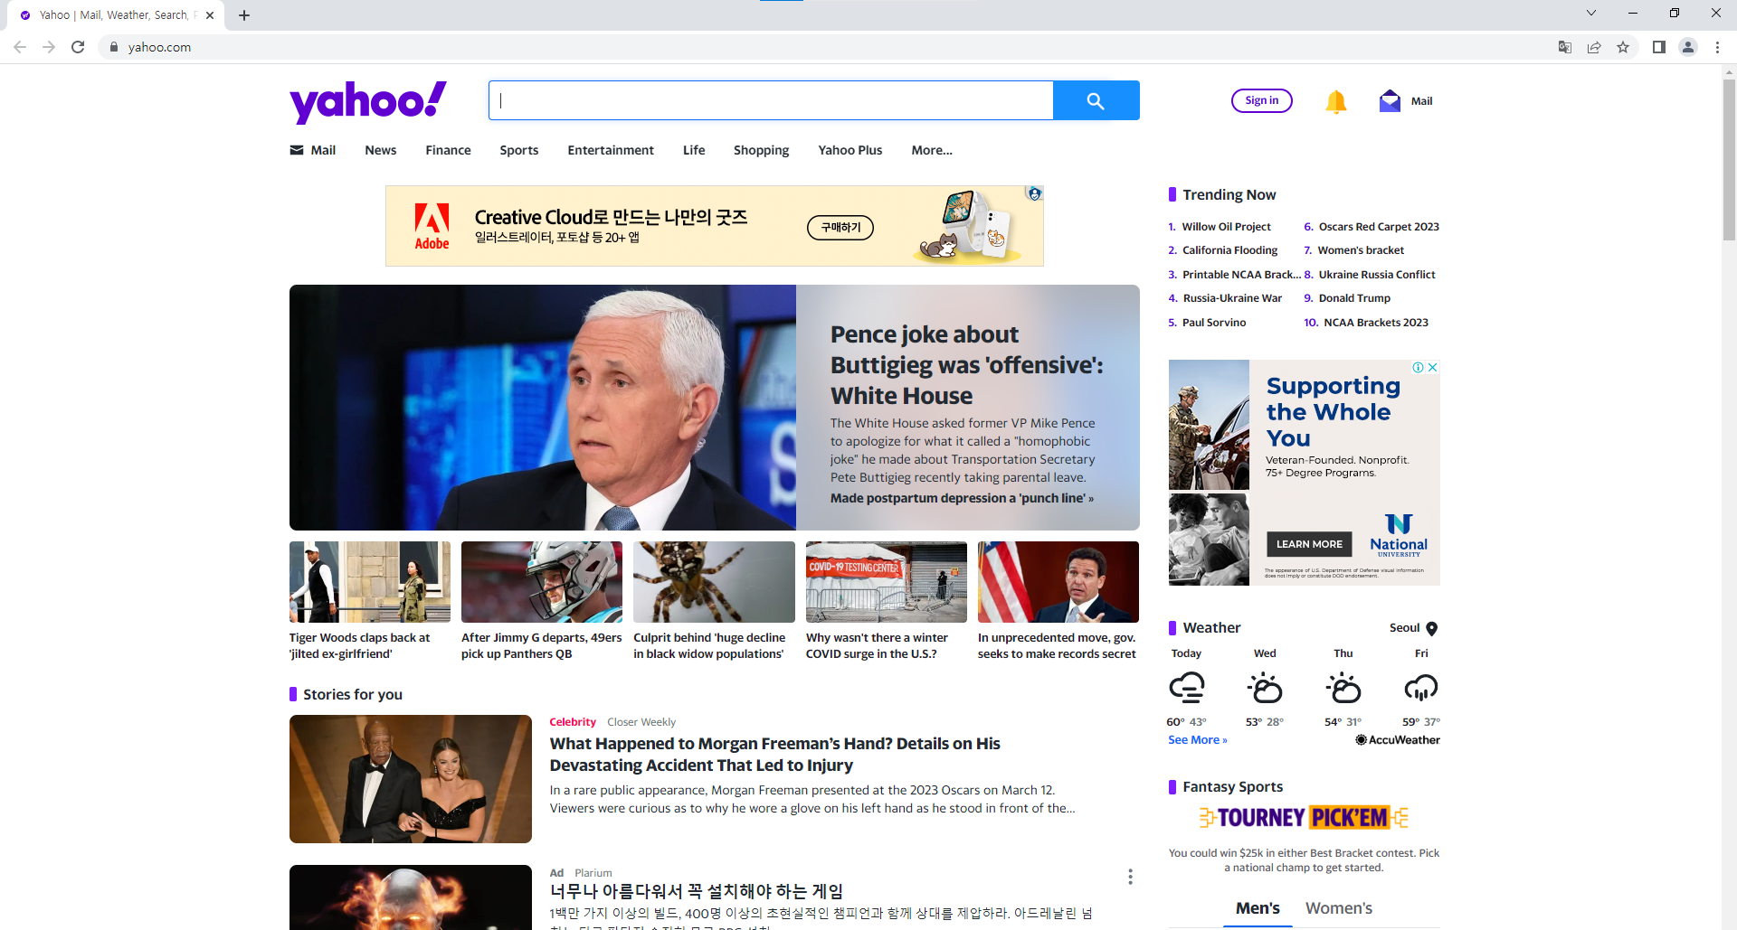Read 'Made postpartum depression a punch line' link
Viewport: 1737px width, 930px height.
tap(962, 498)
